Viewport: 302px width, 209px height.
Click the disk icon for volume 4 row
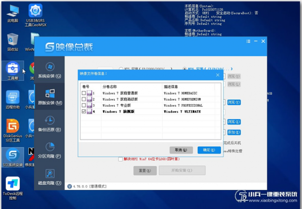point(89,111)
